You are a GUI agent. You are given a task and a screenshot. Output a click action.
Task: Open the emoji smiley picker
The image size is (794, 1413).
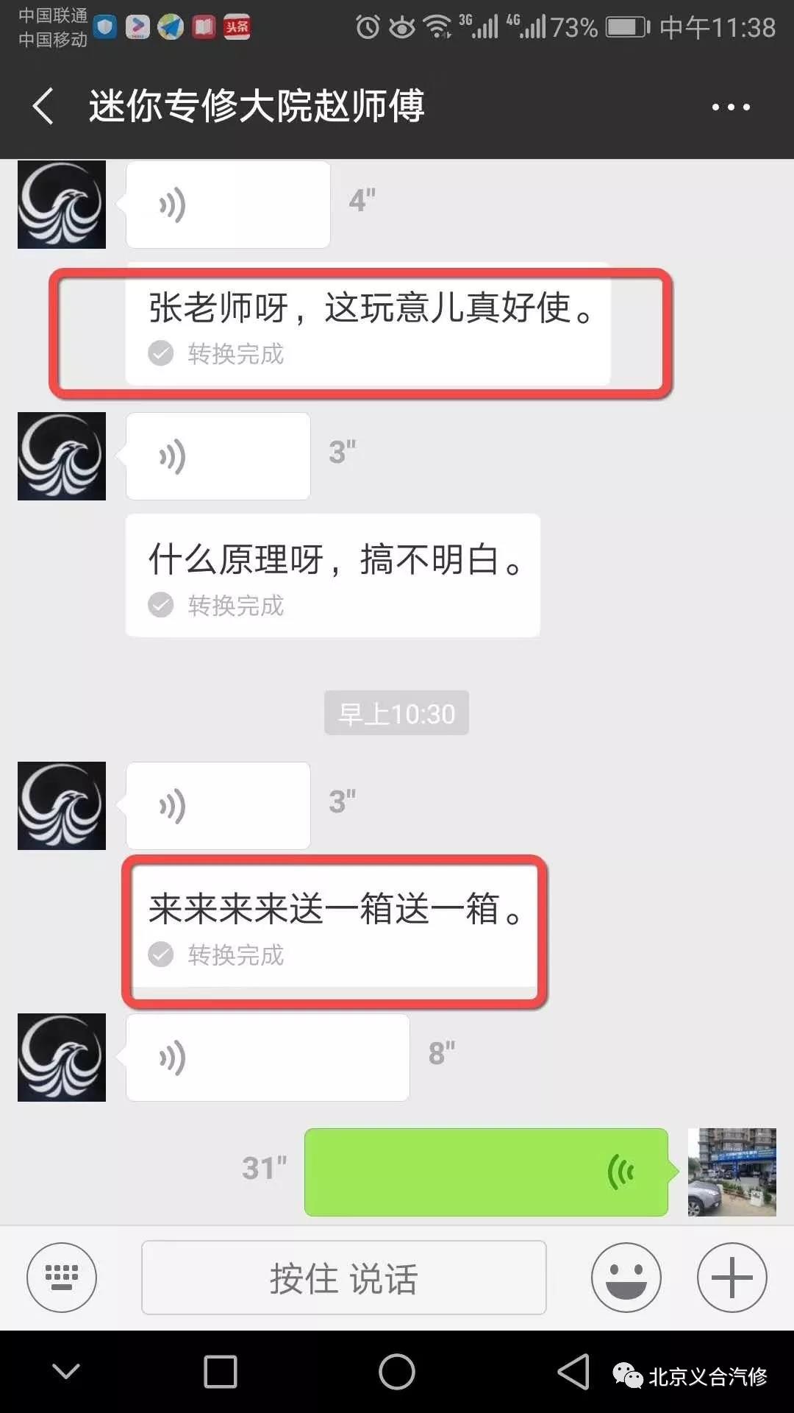pos(626,1278)
